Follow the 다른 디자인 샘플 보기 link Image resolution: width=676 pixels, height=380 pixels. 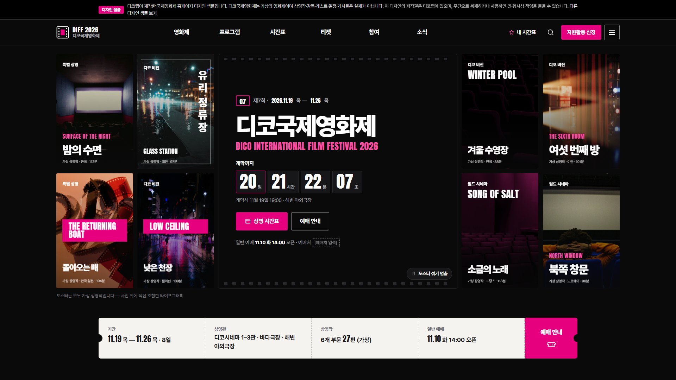[x=142, y=13]
